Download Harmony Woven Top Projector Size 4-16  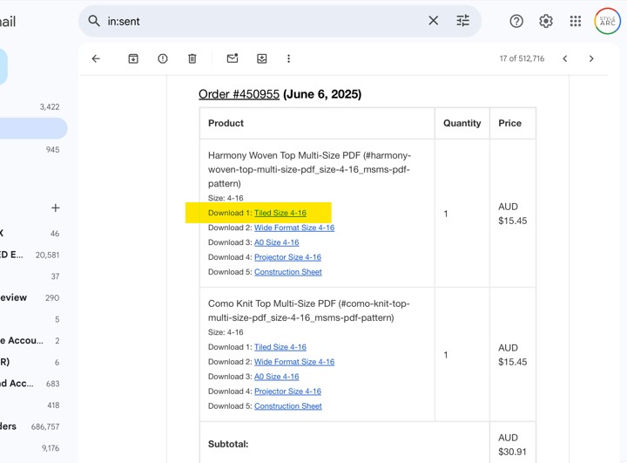coord(288,257)
